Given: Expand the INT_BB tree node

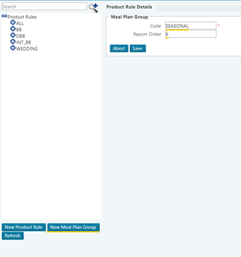Looking at the screenshot, I should coord(13,42).
